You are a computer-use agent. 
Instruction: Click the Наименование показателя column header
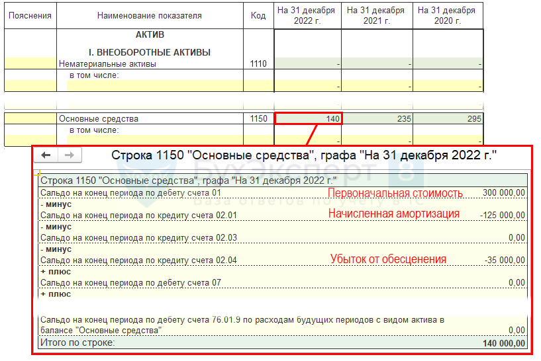click(150, 15)
